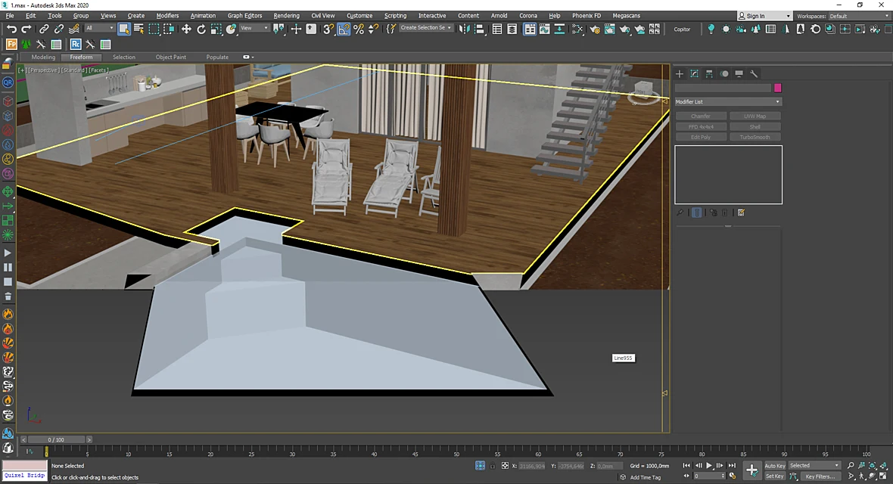The image size is (893, 484).
Task: Select the Select and Link tool
Action: click(x=44, y=29)
